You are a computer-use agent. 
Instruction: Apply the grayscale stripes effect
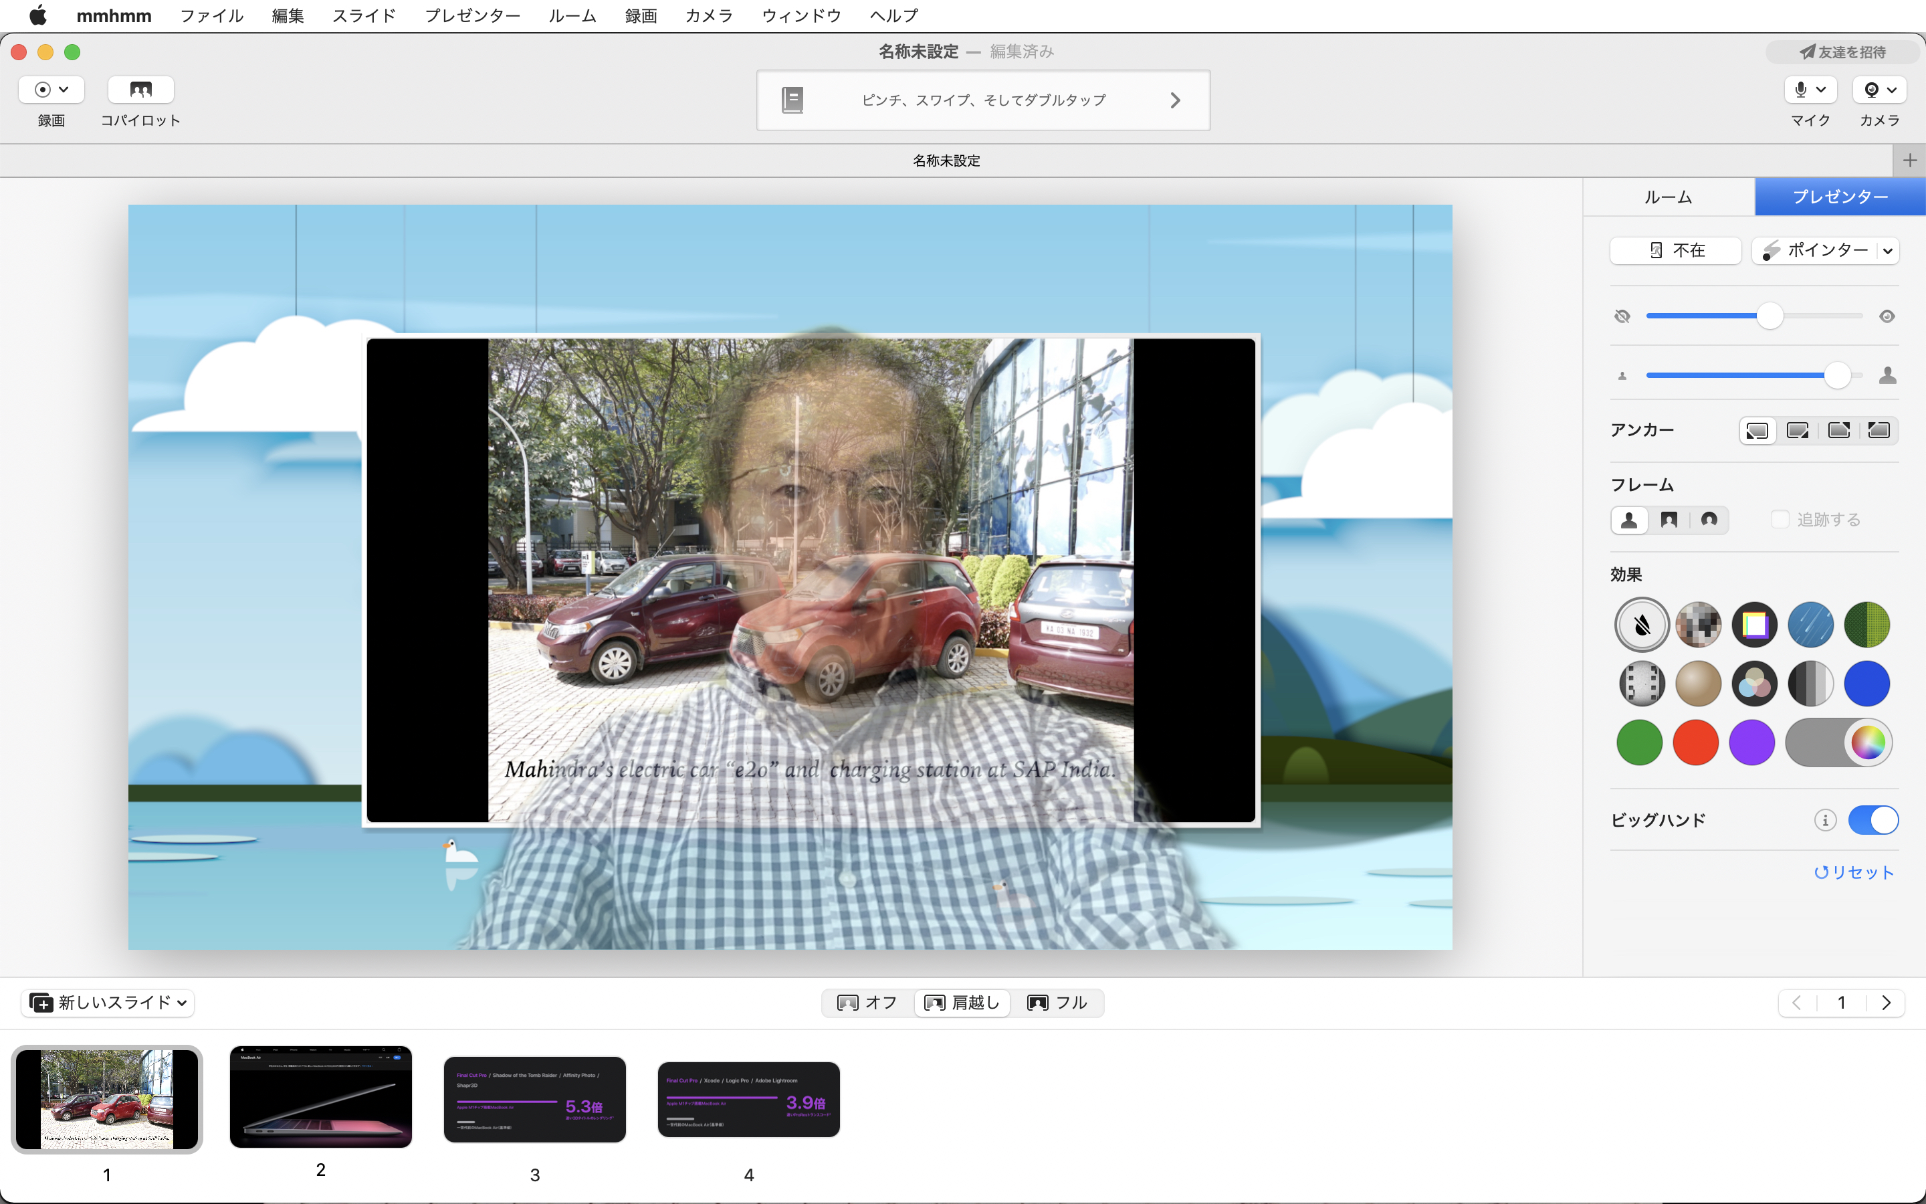[1810, 684]
